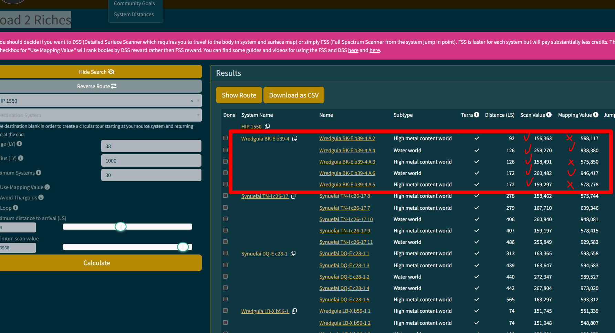The height and width of the screenshot is (333, 615).
Task: Tick Done checkbox for Wredguia BK-E b39-4 A 2
Action: coord(226,138)
